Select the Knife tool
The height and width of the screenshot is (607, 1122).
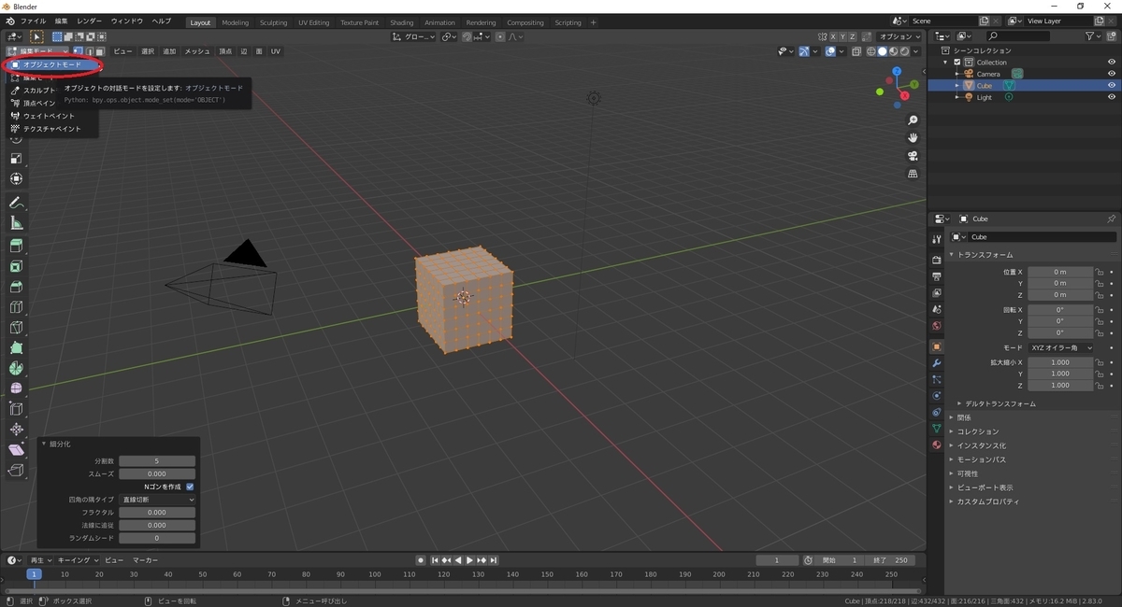tap(16, 328)
